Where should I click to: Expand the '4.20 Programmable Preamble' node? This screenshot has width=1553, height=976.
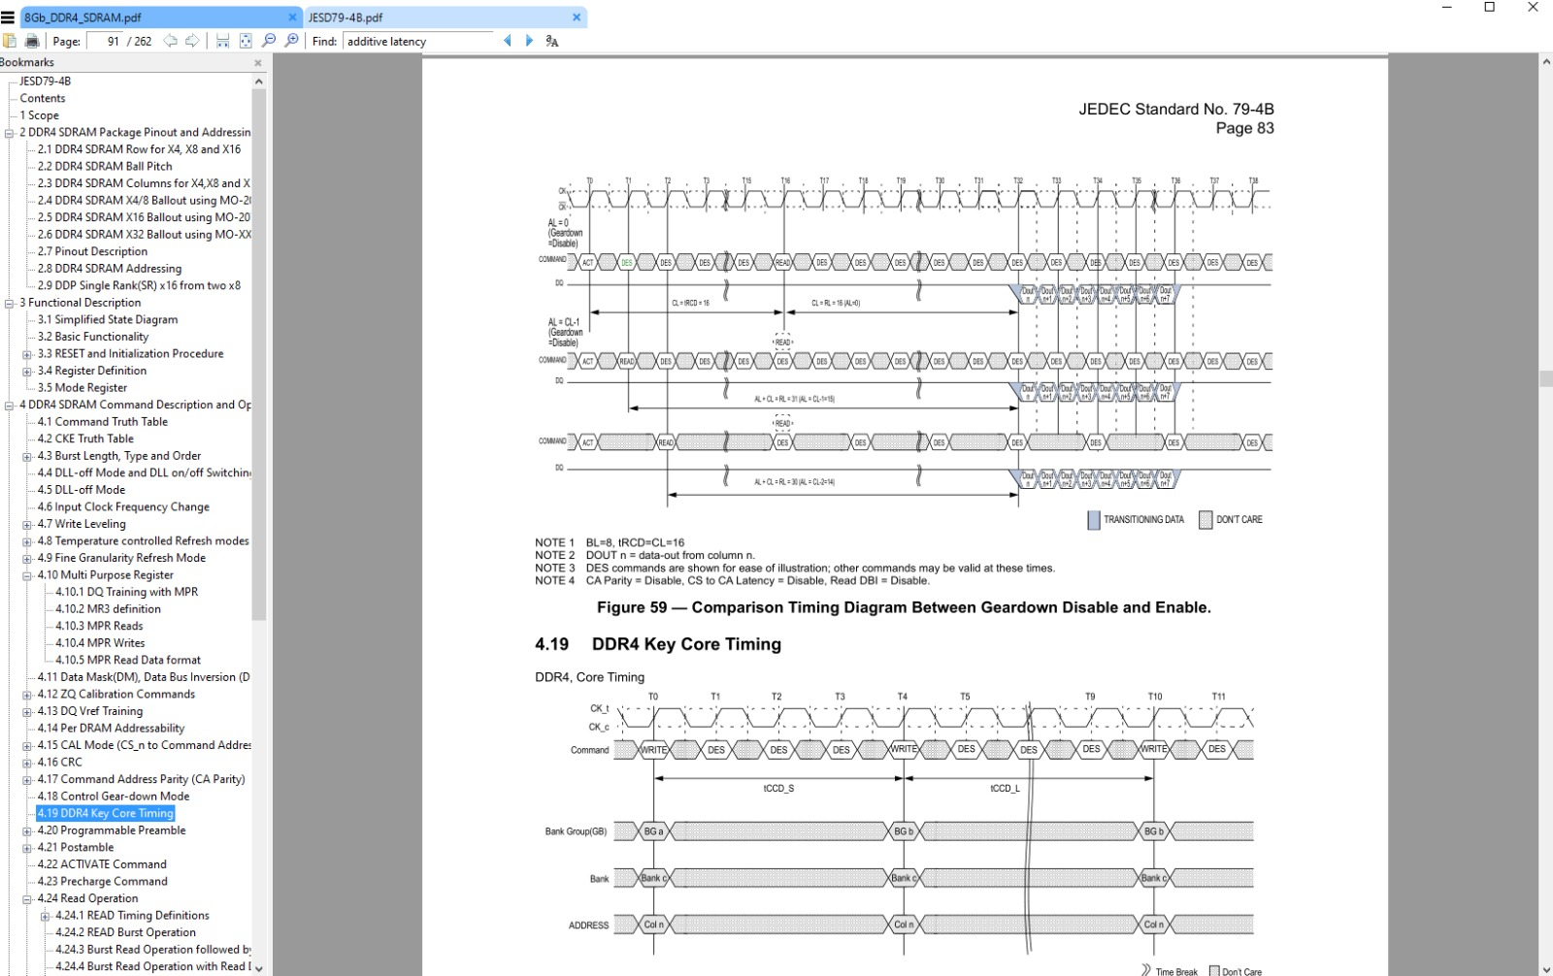[27, 831]
